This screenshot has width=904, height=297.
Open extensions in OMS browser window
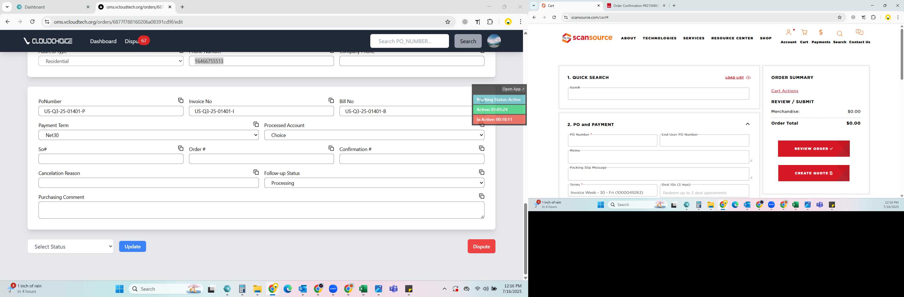(490, 22)
